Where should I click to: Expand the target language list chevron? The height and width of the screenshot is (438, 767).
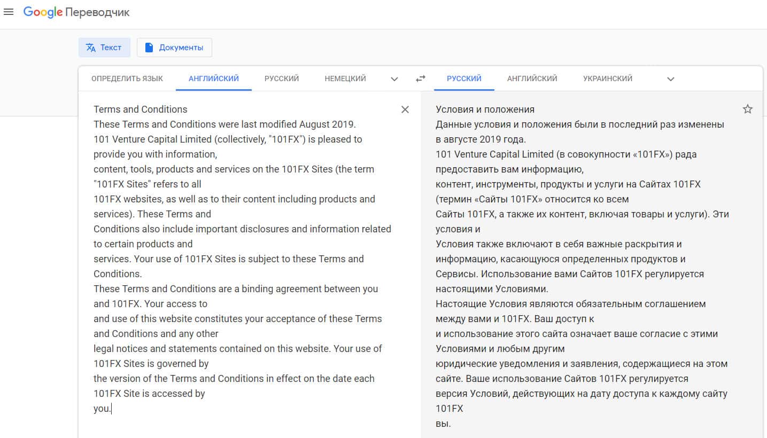[671, 79]
